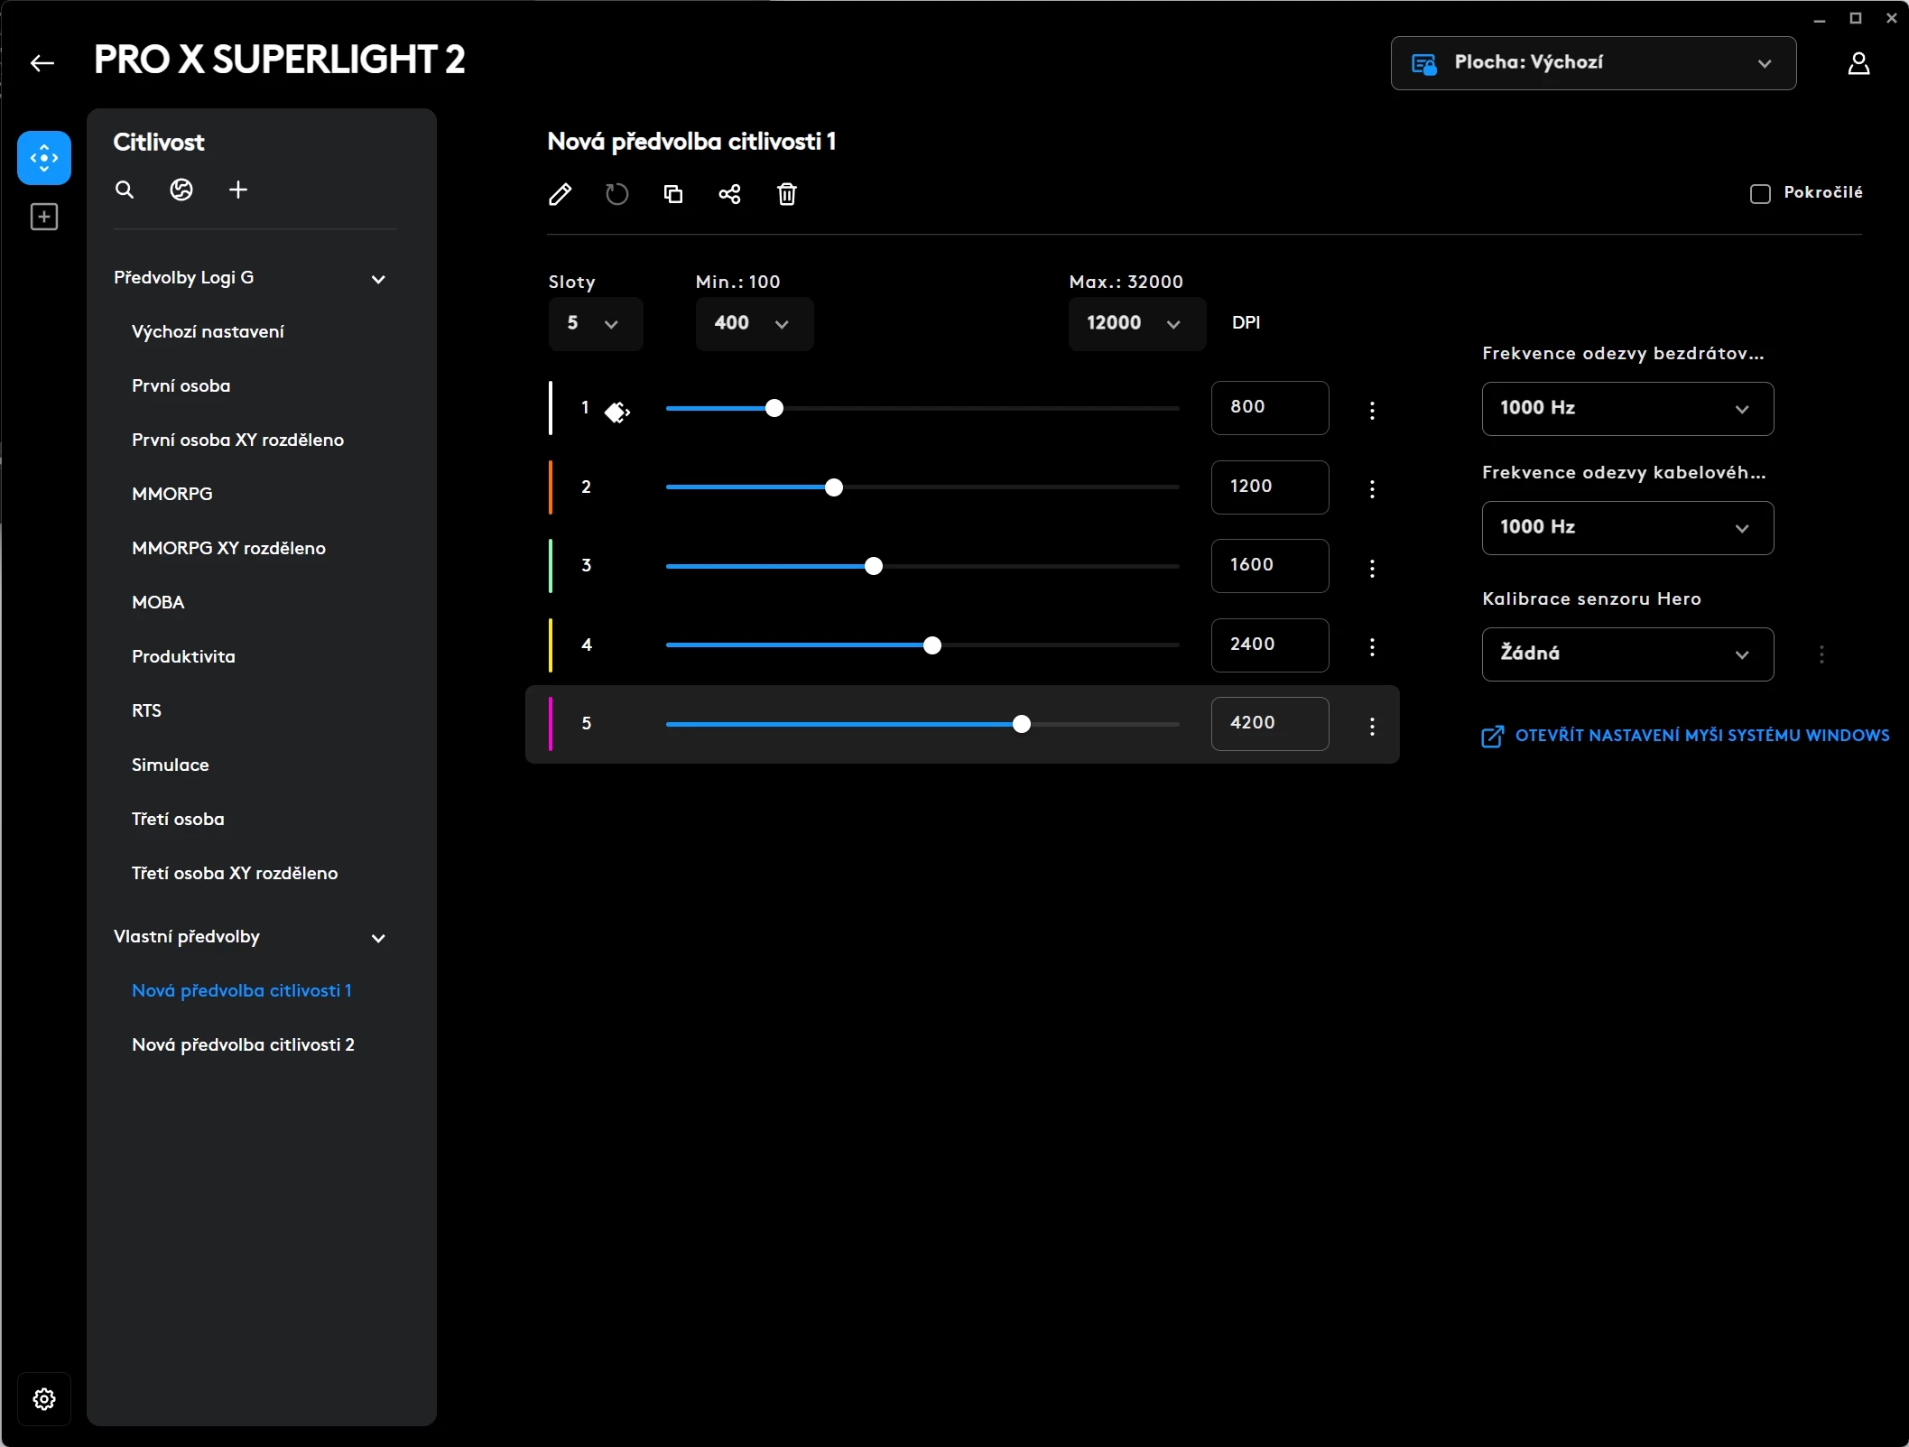The image size is (1909, 1447).
Task: Open options menu for DPI slot 2
Action: pyautogui.click(x=1372, y=489)
